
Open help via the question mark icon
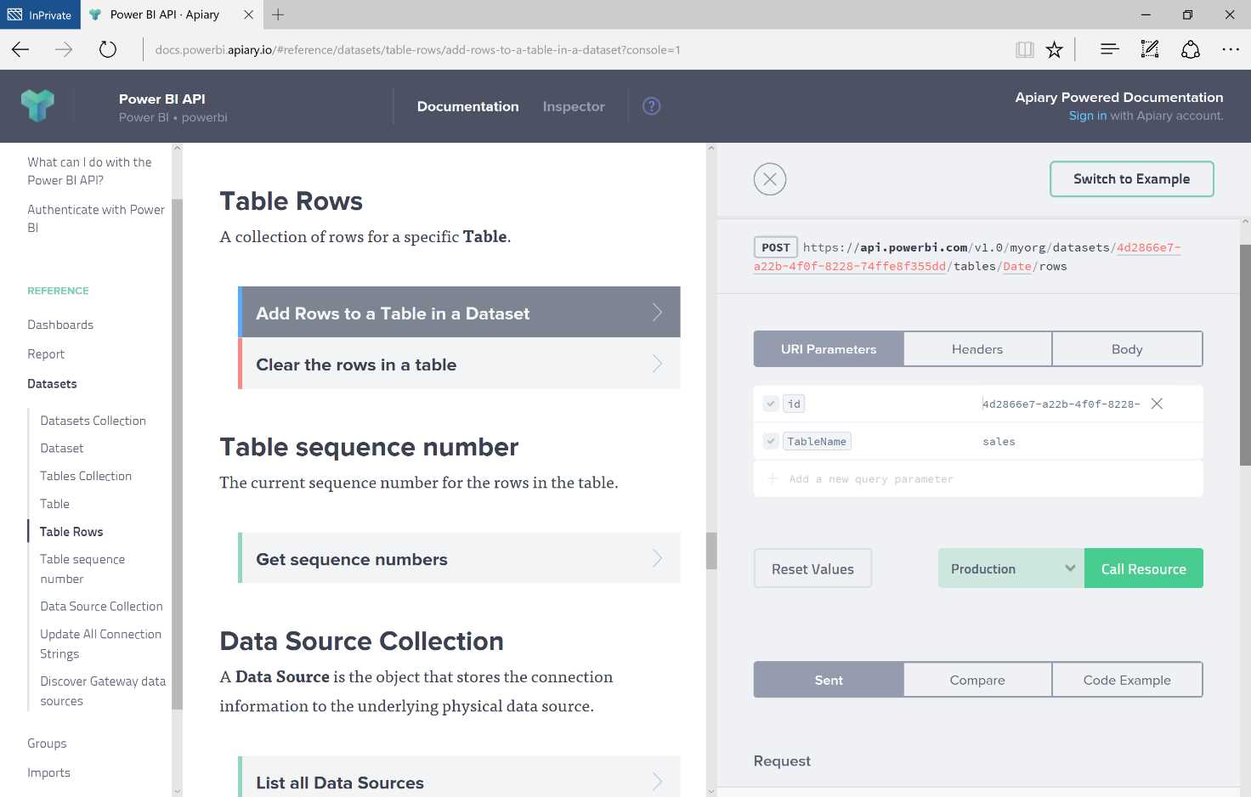coord(651,105)
